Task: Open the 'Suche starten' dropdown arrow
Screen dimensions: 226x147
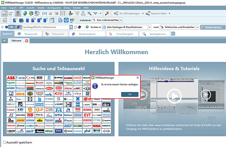Action: pyautogui.click(x=224, y=27)
